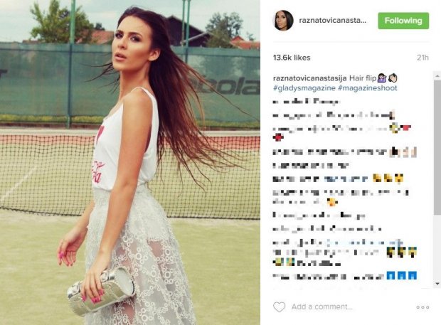
Task: Click the main post photo
Action: (x=130, y=162)
